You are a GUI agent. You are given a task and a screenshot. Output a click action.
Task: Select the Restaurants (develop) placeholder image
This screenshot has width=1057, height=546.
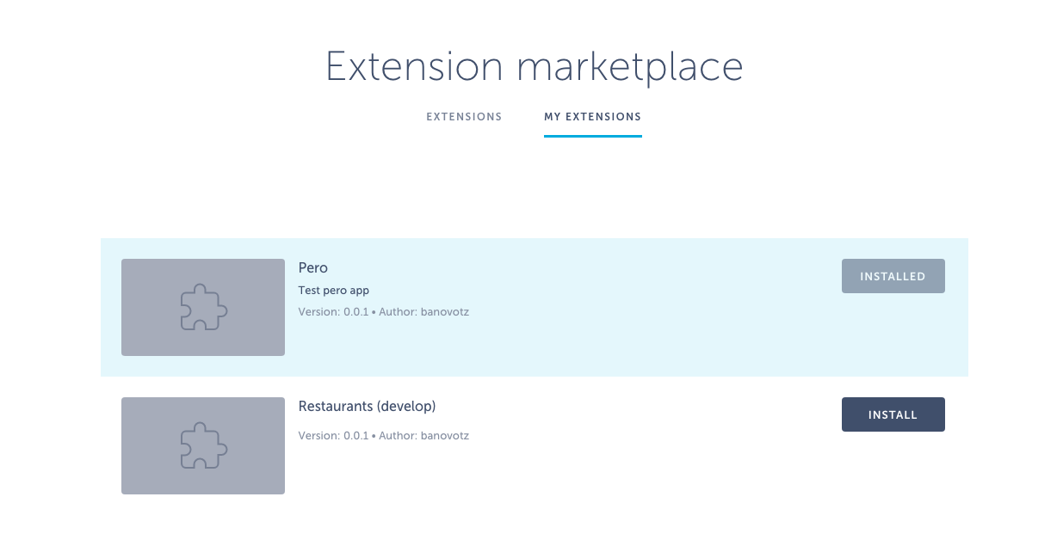pyautogui.click(x=202, y=445)
